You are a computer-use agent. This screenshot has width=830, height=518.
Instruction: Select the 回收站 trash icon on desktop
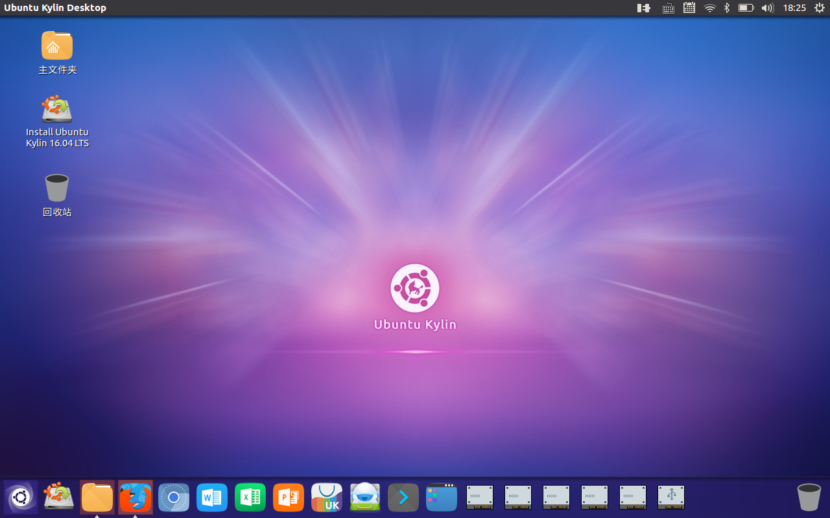click(57, 188)
